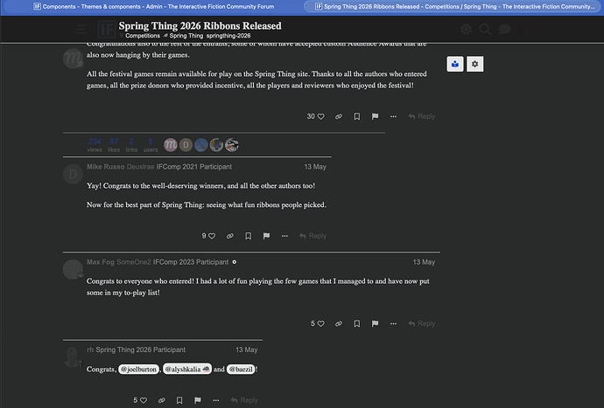604x408 pixels.
Task: Reply to the first post
Action: [x=422, y=116]
